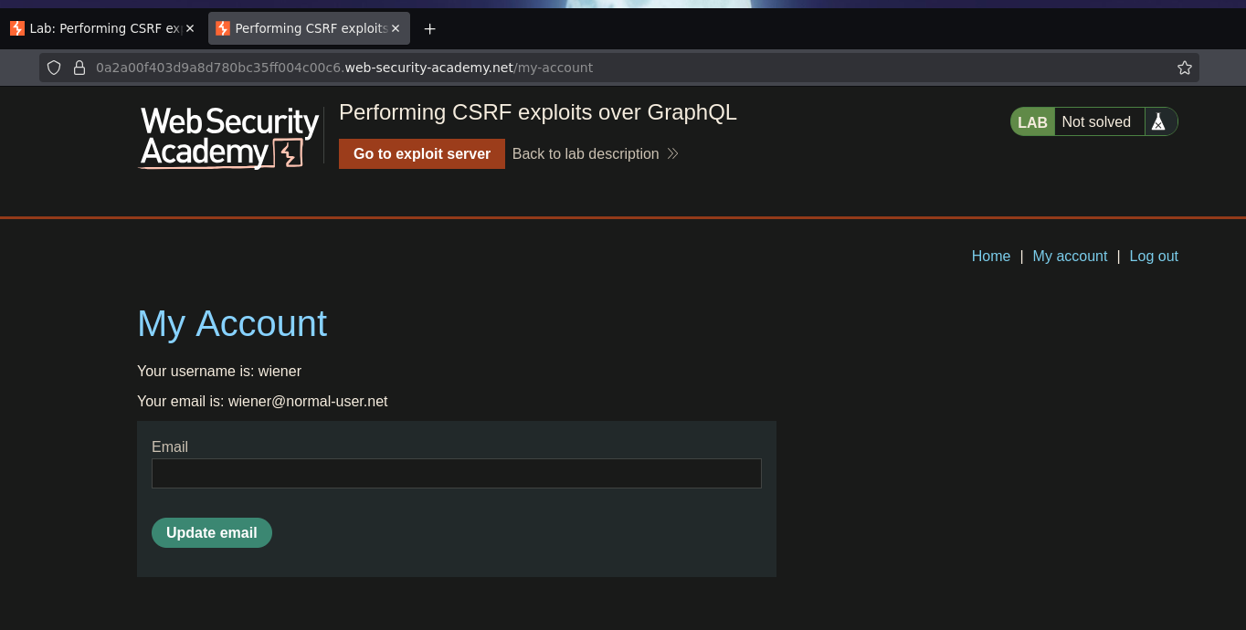Bookmark this page with the star icon
Viewport: 1246px width, 630px height.
click(x=1185, y=68)
